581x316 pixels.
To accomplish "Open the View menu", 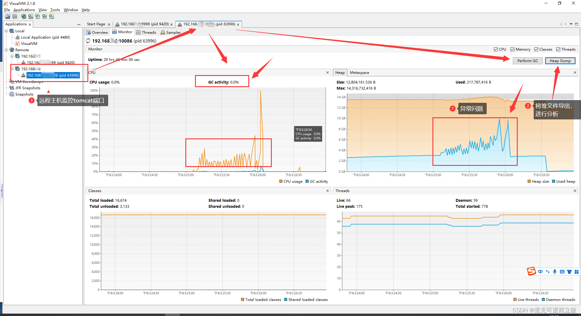I will click(42, 10).
